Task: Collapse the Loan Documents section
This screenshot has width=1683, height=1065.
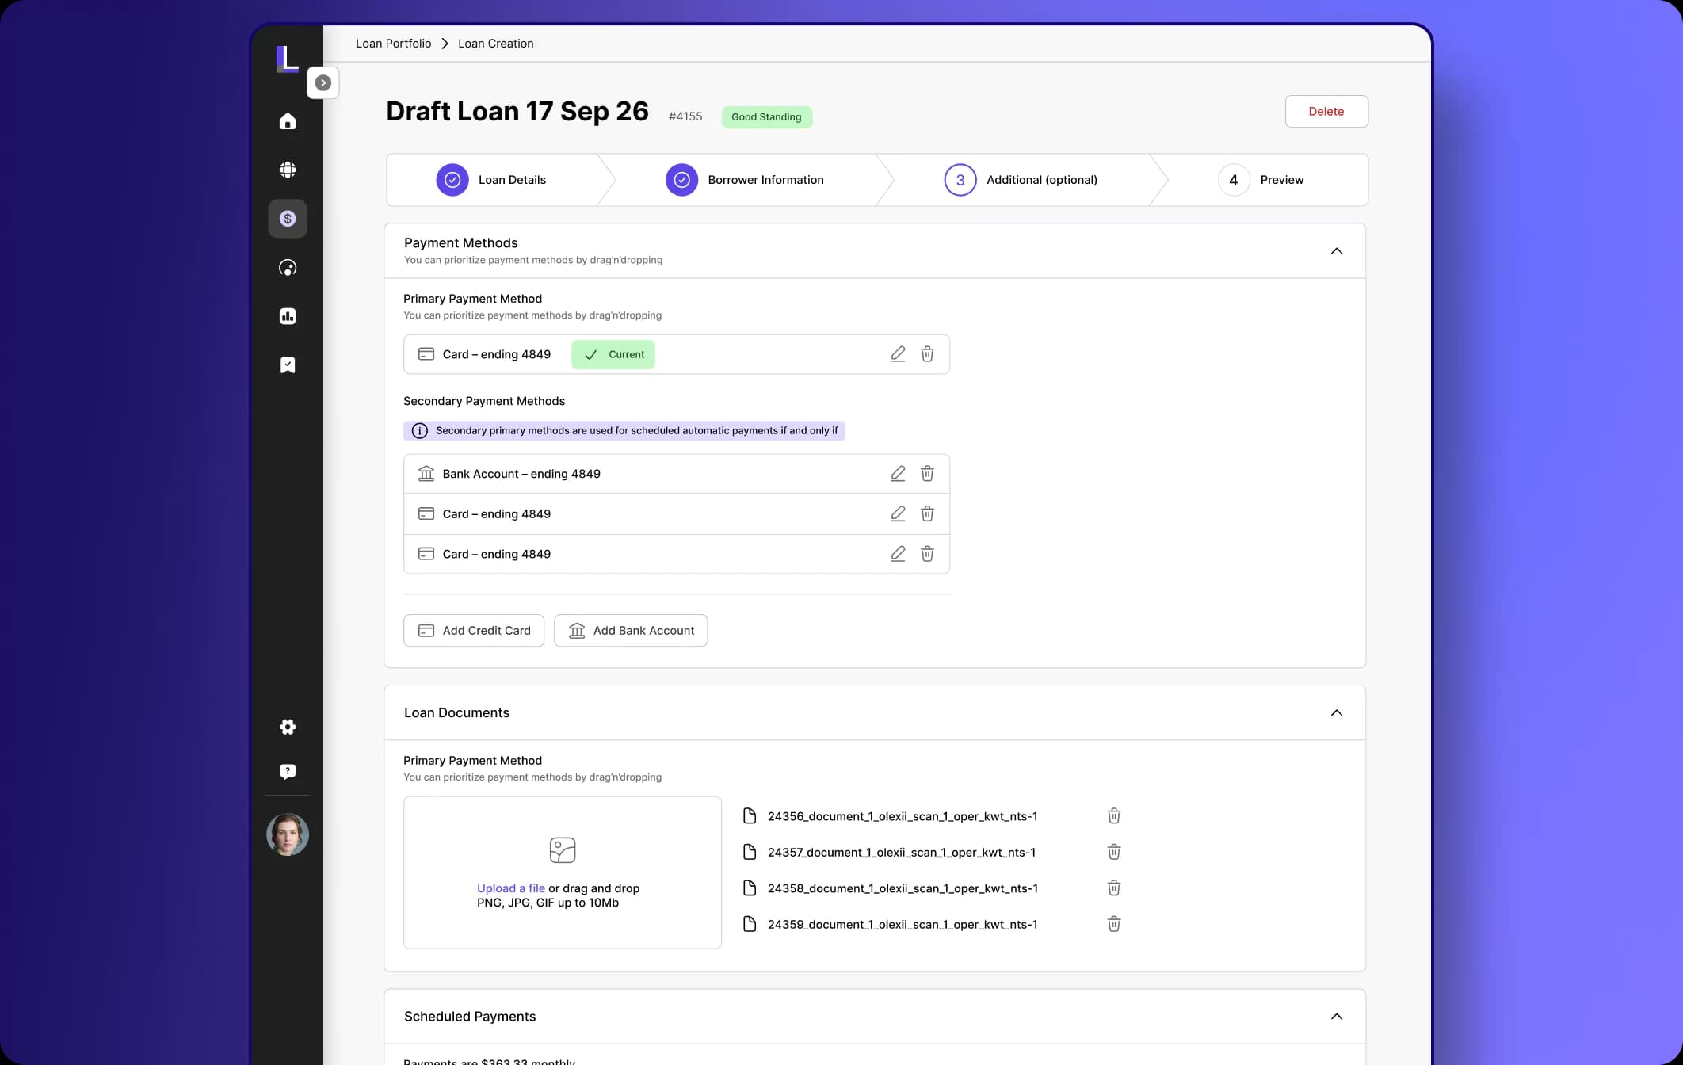Action: tap(1337, 712)
